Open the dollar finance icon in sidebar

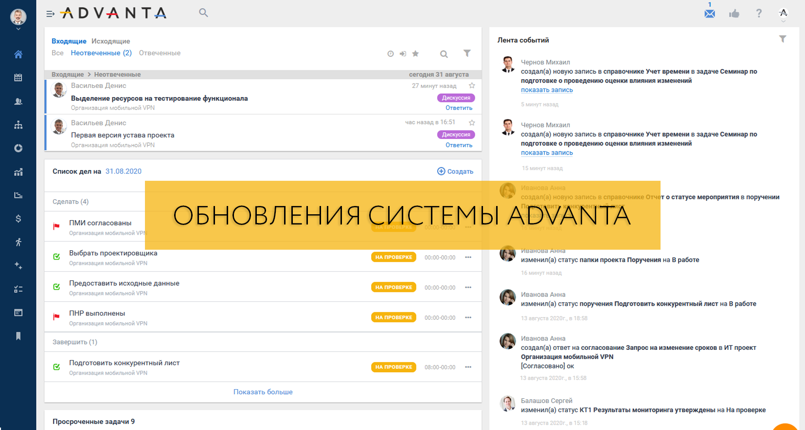click(18, 219)
